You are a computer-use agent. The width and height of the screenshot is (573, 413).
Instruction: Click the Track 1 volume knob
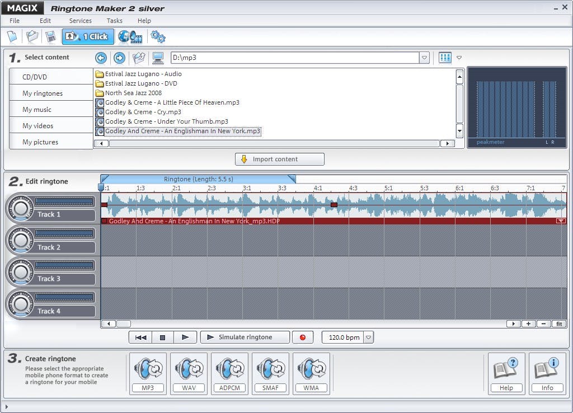[21, 208]
